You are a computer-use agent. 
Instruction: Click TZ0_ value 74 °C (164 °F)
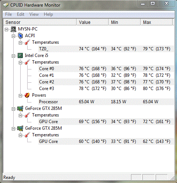click(92, 49)
